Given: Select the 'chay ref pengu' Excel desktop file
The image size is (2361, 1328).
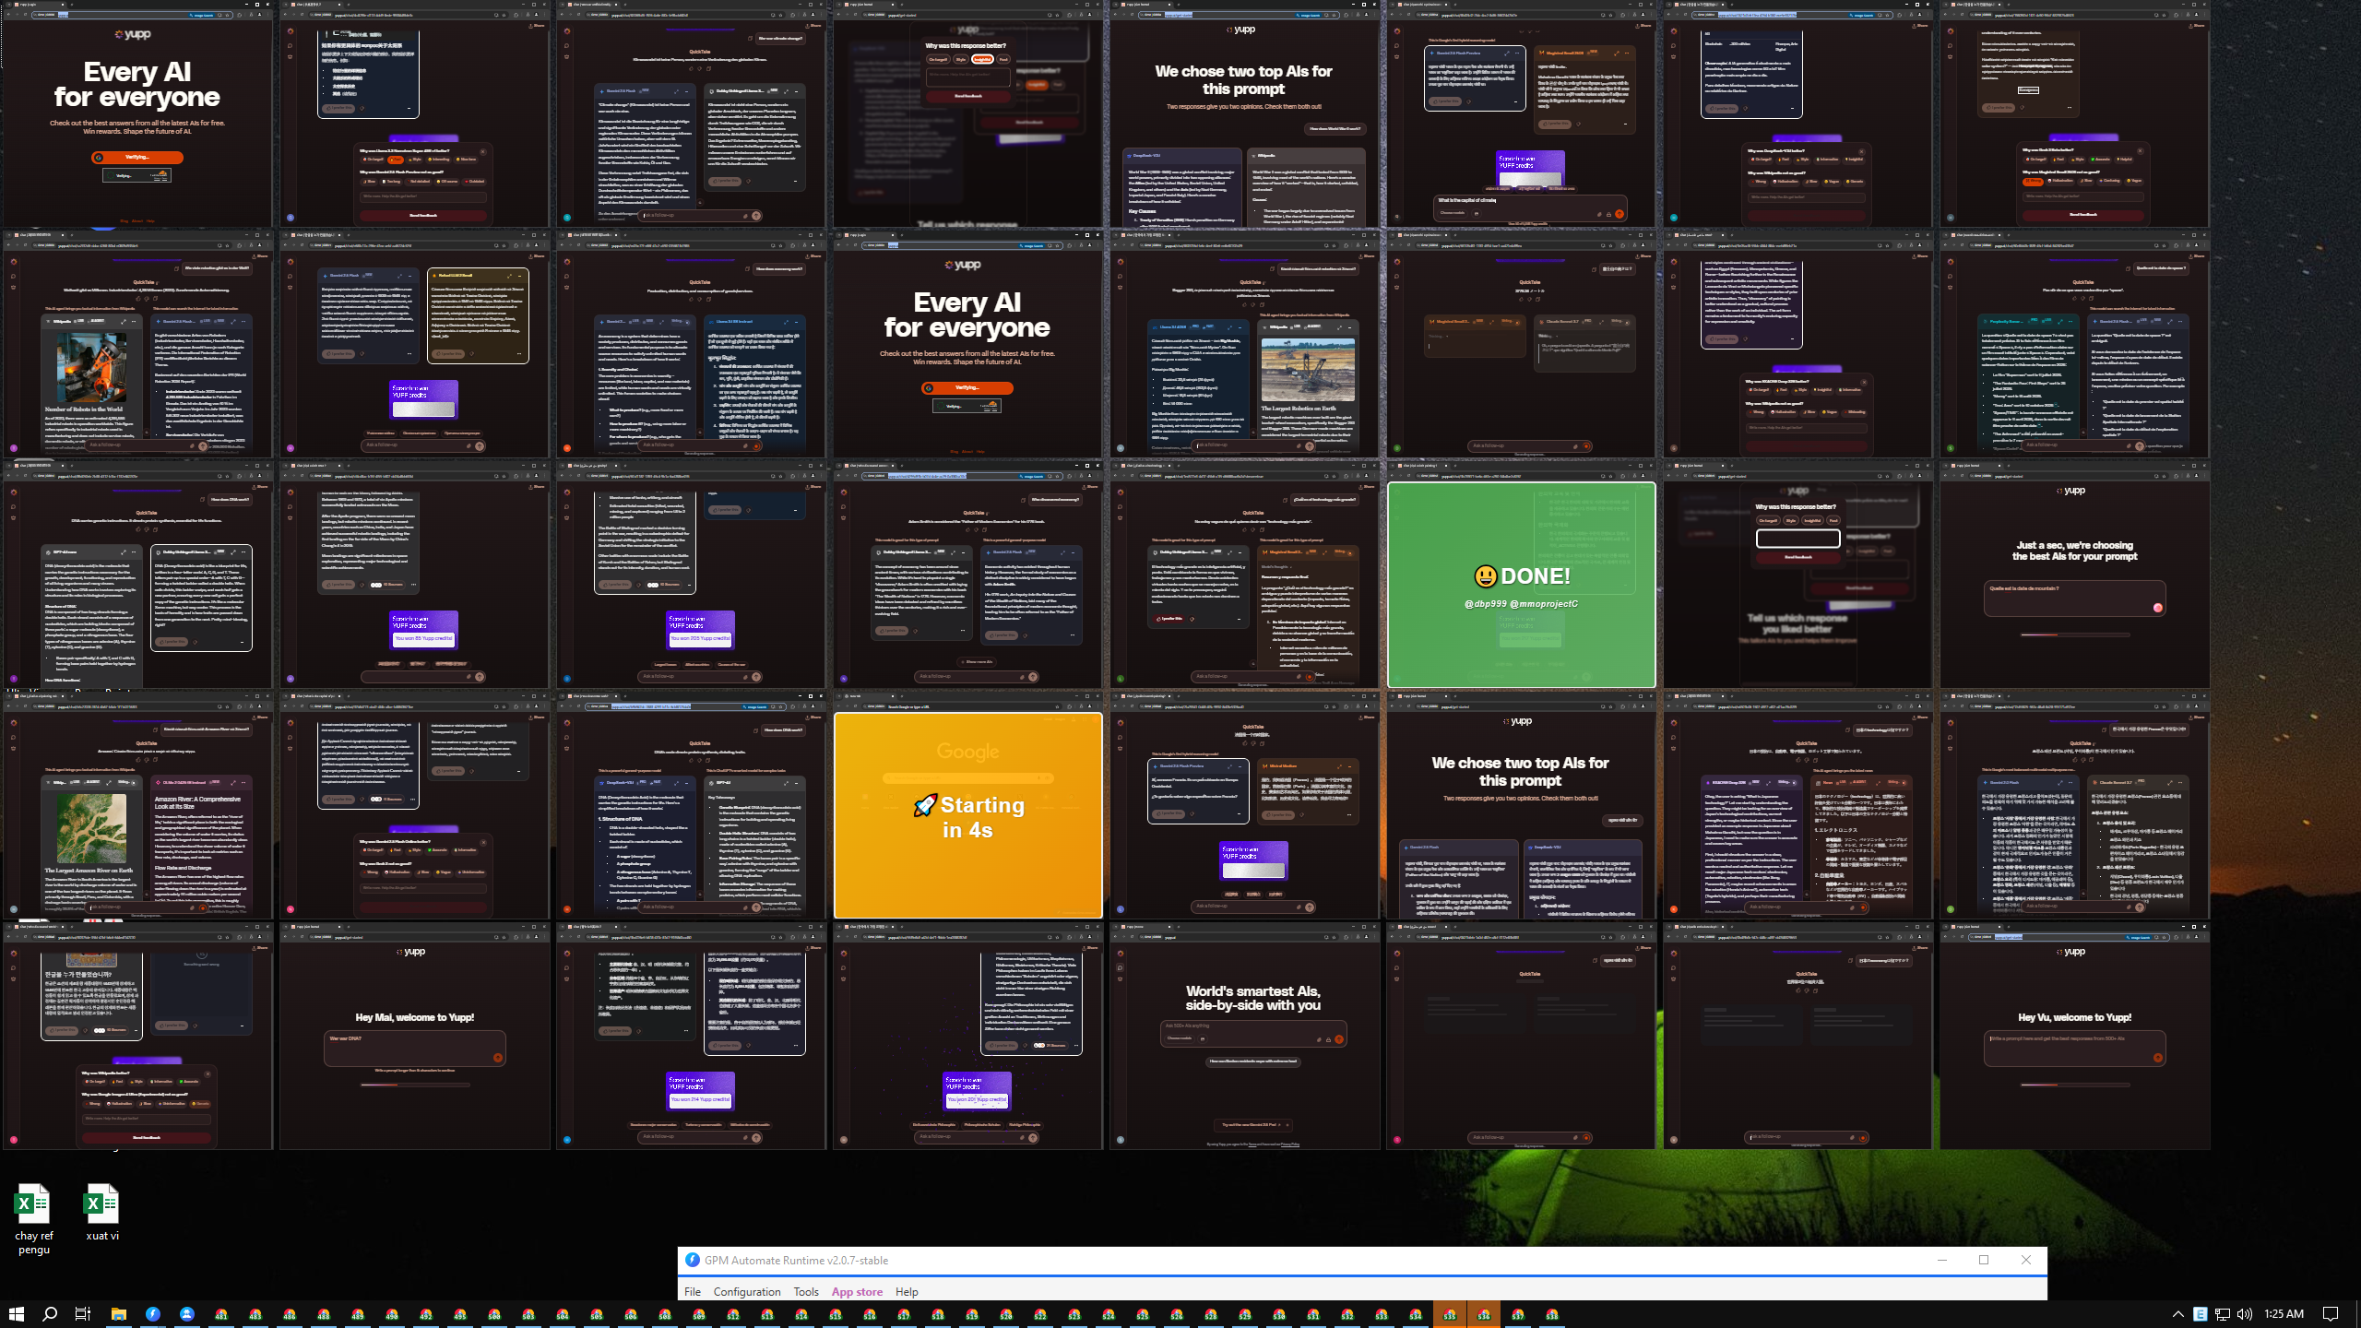Looking at the screenshot, I should [x=33, y=1218].
